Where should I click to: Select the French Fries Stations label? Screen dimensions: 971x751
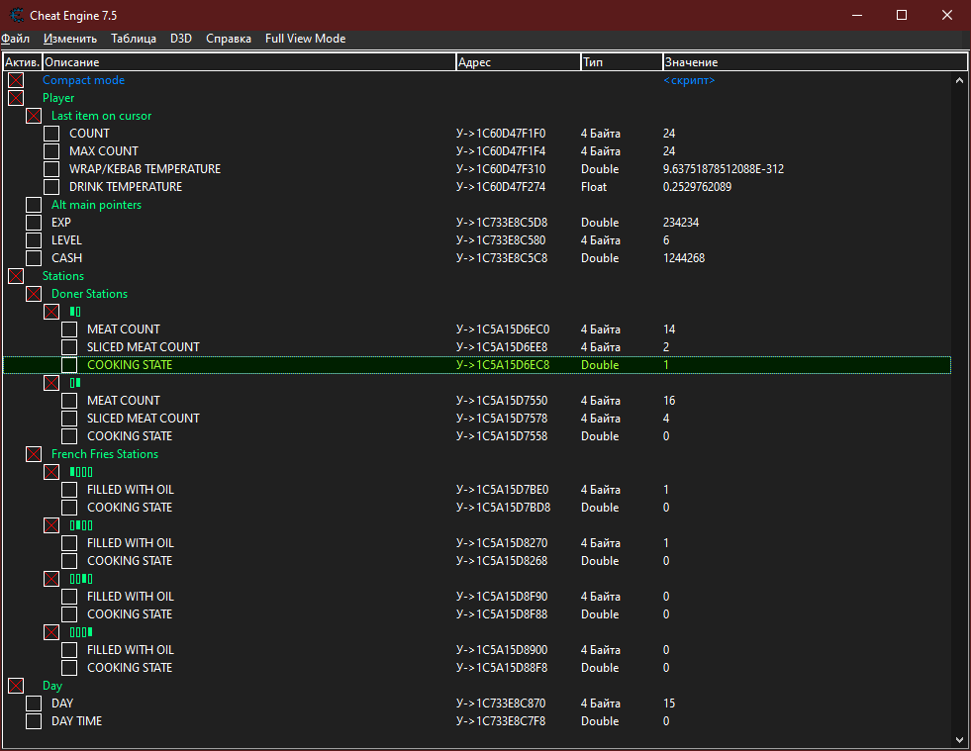pyautogui.click(x=105, y=454)
